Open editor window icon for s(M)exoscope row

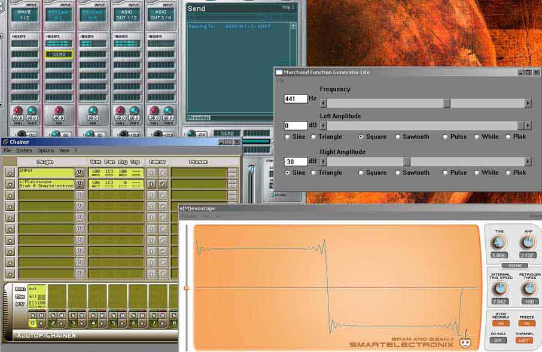[162, 184]
